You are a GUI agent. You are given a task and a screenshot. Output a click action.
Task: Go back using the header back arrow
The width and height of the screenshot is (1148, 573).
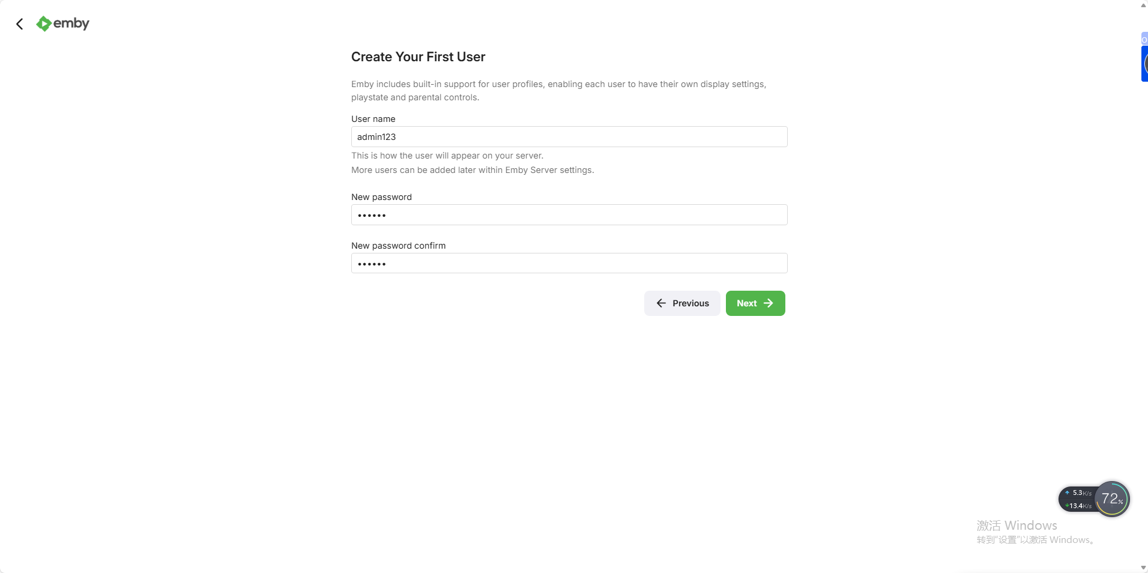(x=20, y=24)
